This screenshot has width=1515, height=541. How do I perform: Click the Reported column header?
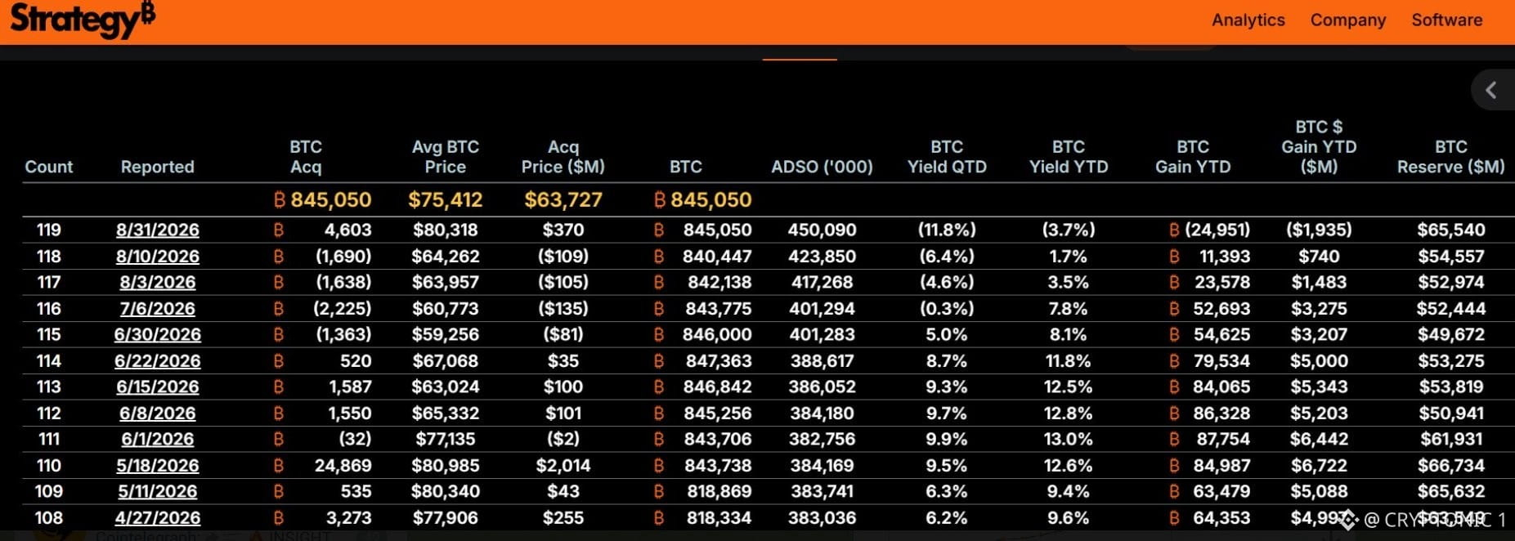[158, 167]
